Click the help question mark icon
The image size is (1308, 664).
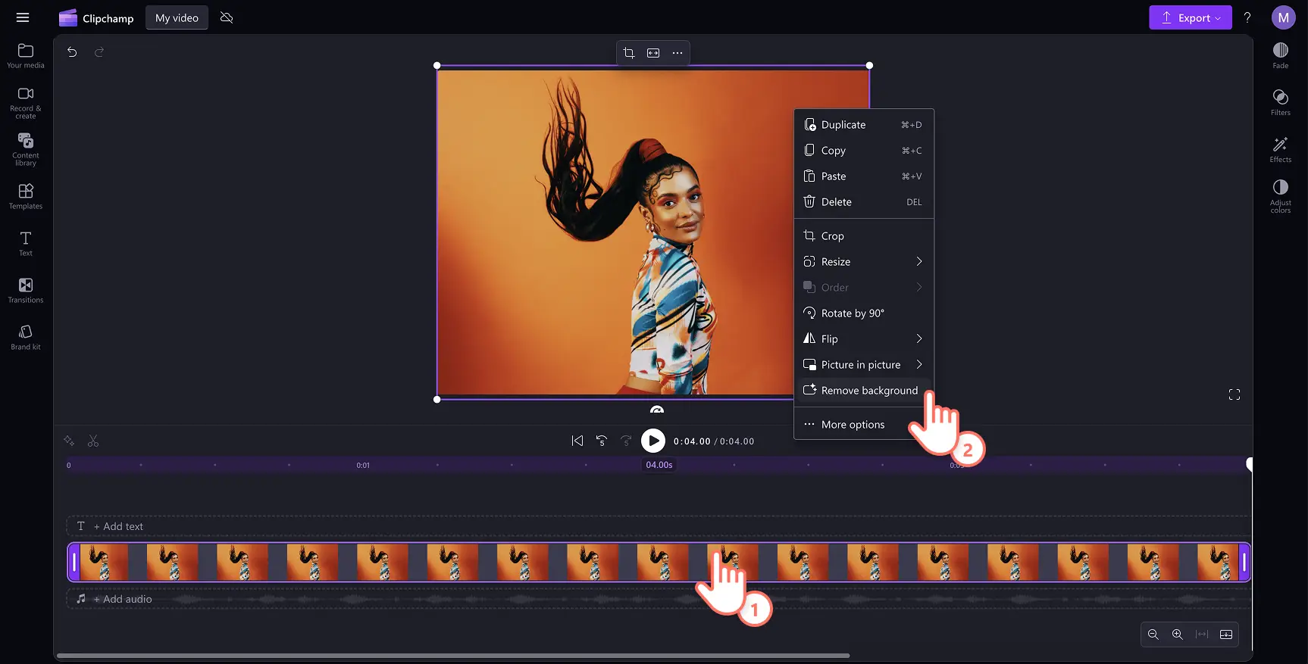click(x=1247, y=17)
